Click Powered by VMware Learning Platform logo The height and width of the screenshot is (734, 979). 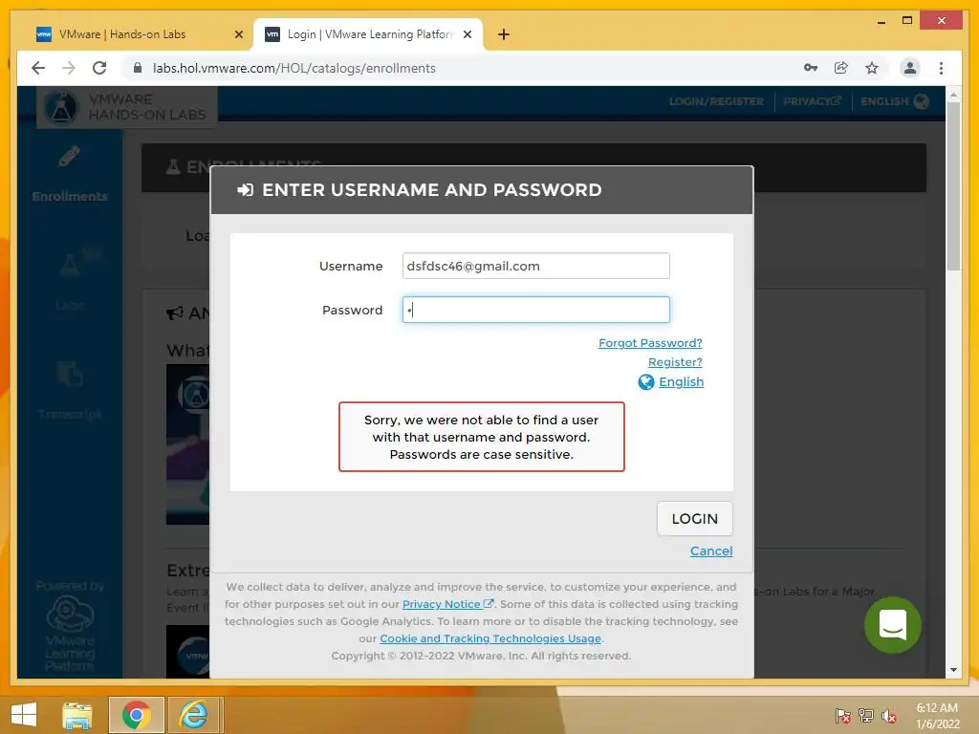pos(70,626)
